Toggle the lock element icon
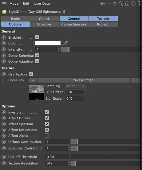The width and height of the screenshot is (142, 170). coord(127,4)
